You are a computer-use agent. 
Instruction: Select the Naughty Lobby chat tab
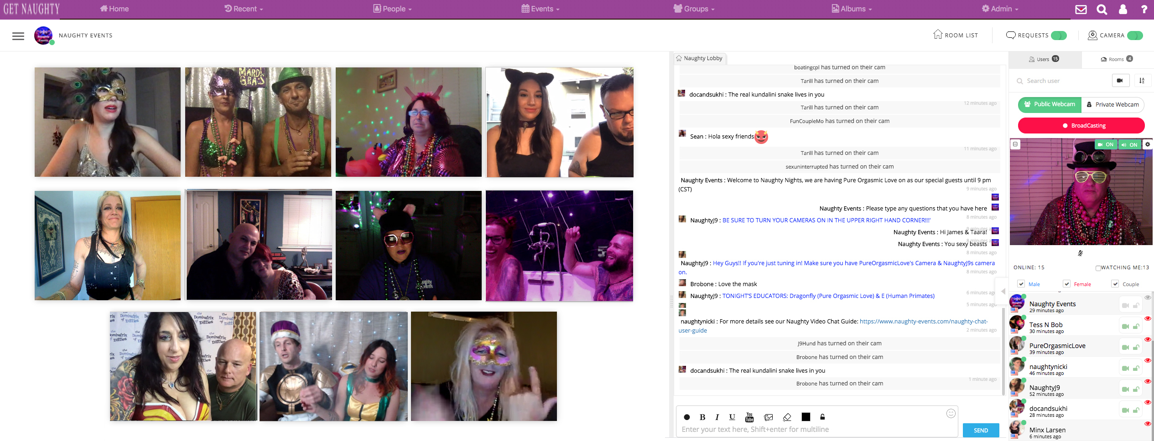tap(700, 58)
